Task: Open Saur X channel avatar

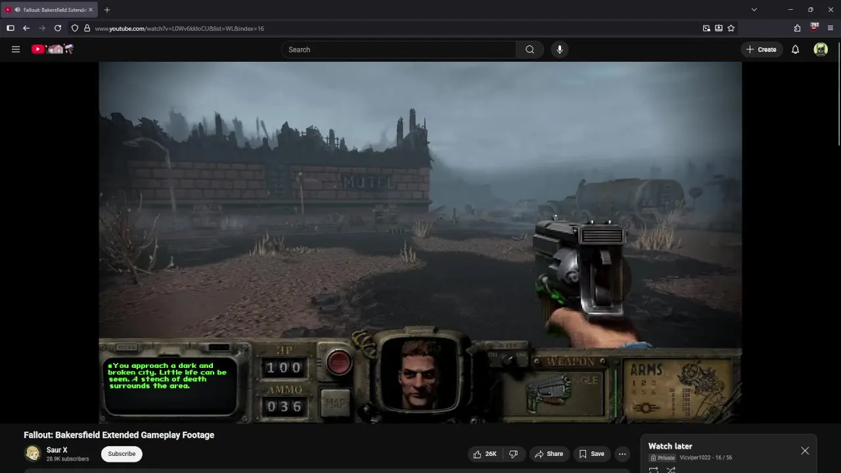Action: point(32,454)
